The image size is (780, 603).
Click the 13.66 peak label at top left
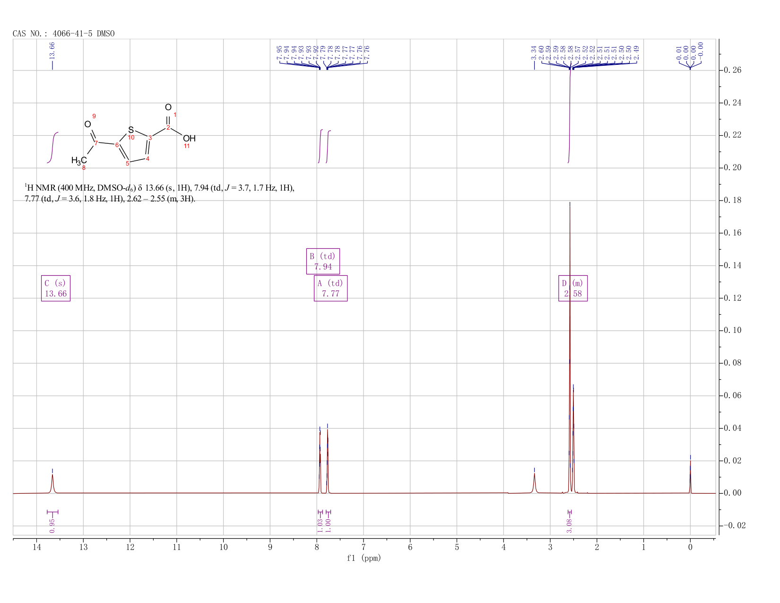[x=52, y=51]
